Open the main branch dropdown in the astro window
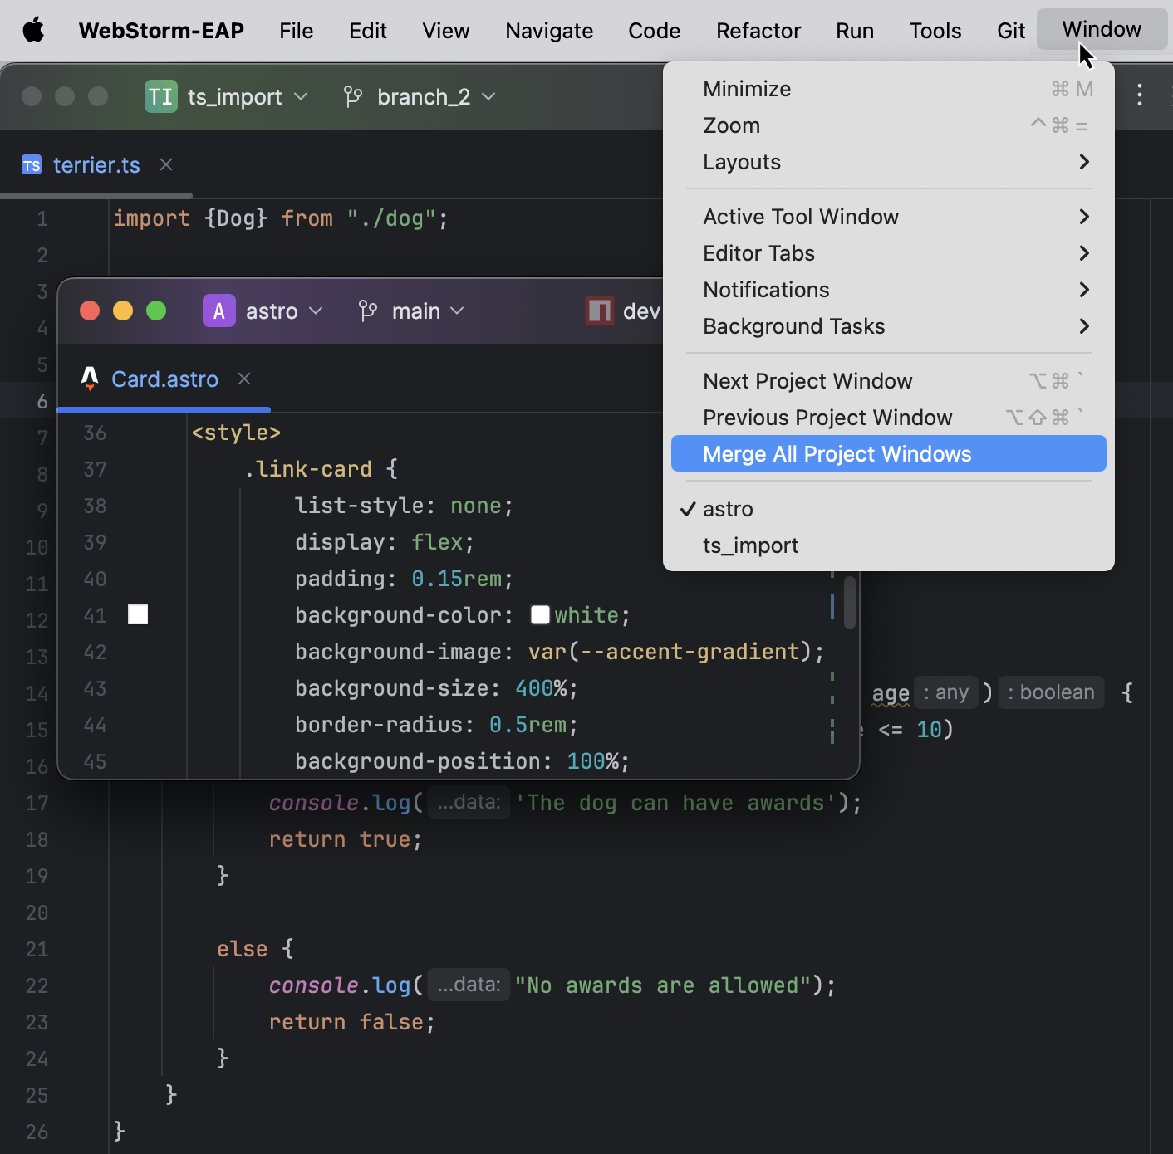 click(x=457, y=311)
